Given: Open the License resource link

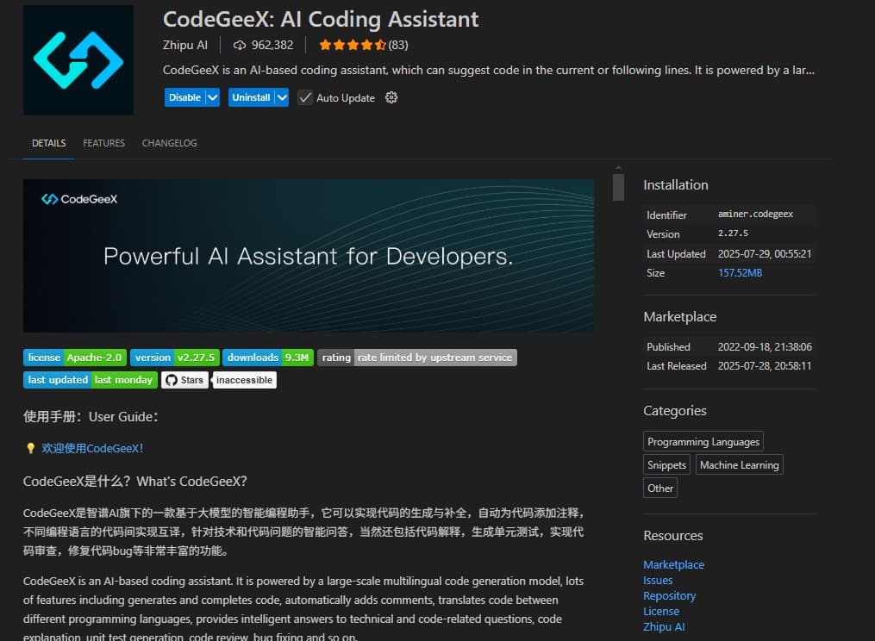Looking at the screenshot, I should point(661,612).
